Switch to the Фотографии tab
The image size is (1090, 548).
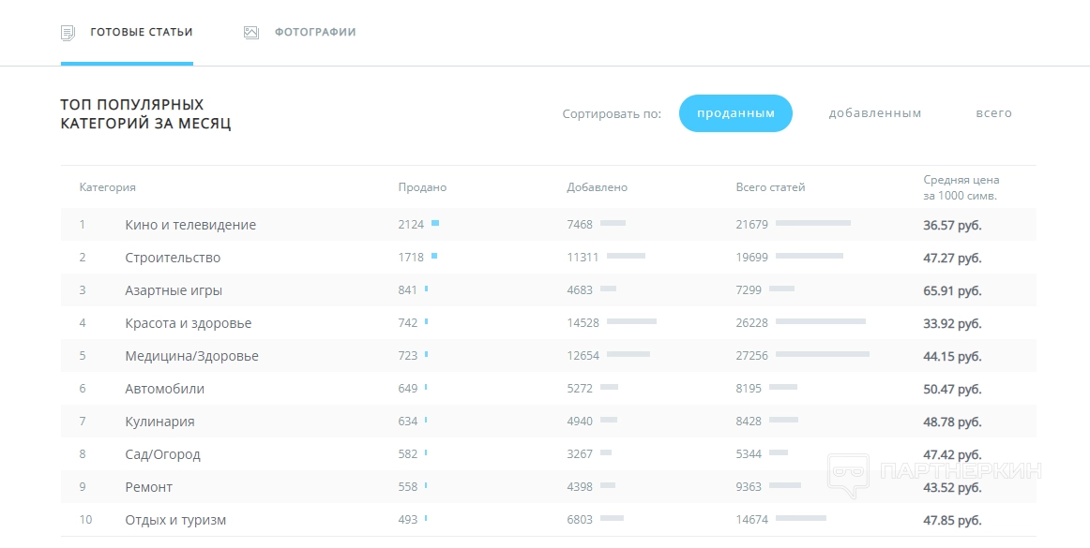(x=315, y=32)
